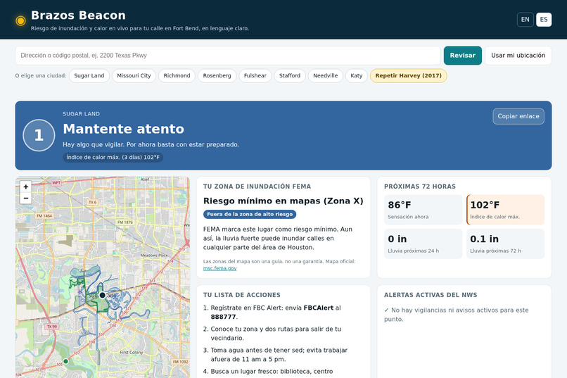
Task: Click the Revisar button
Action: [462, 56]
